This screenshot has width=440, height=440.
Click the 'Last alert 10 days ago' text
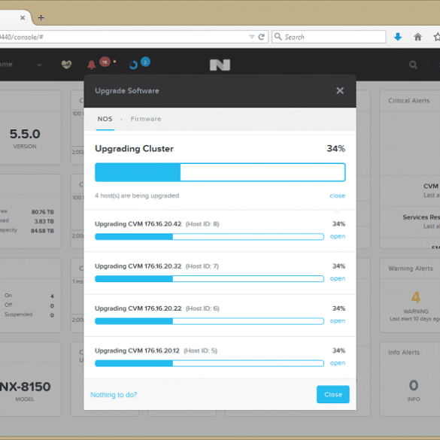coord(414,319)
